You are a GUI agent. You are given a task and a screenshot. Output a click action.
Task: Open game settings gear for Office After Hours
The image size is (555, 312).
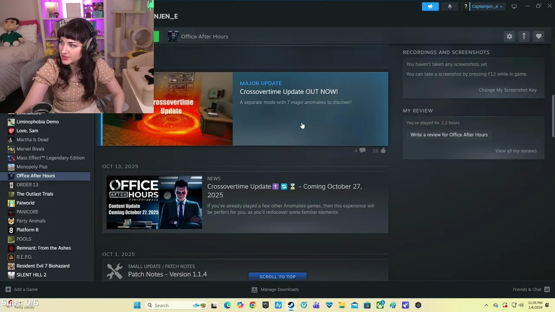click(509, 36)
